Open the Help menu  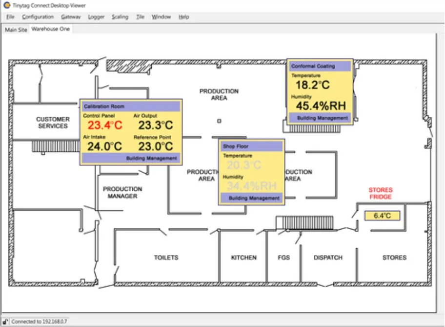pos(184,17)
